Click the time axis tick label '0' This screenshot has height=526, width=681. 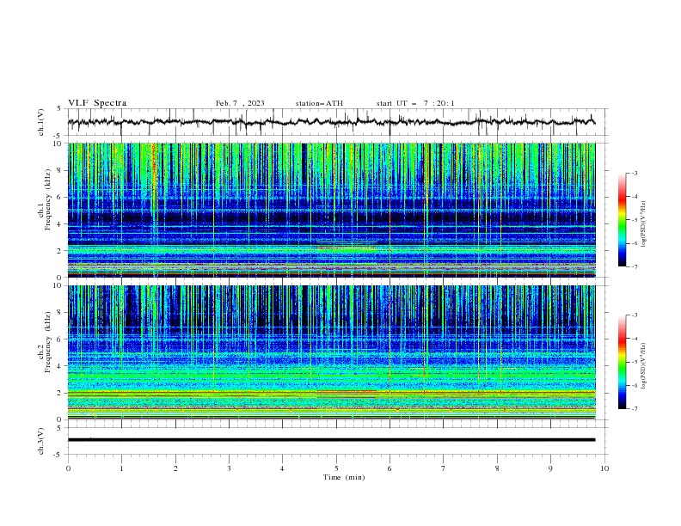(x=68, y=468)
